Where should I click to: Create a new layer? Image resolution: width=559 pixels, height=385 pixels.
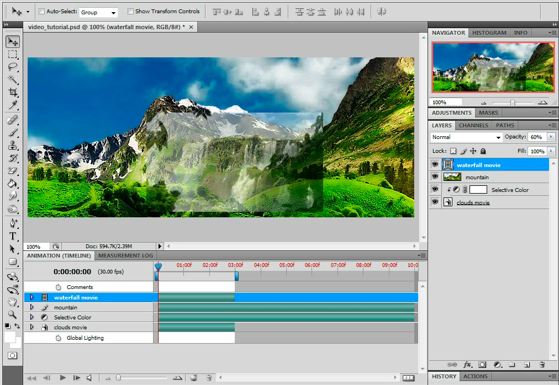click(527, 365)
